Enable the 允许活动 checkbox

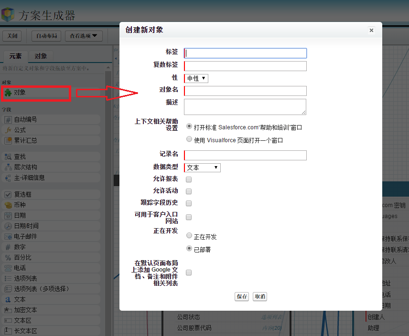[189, 191]
